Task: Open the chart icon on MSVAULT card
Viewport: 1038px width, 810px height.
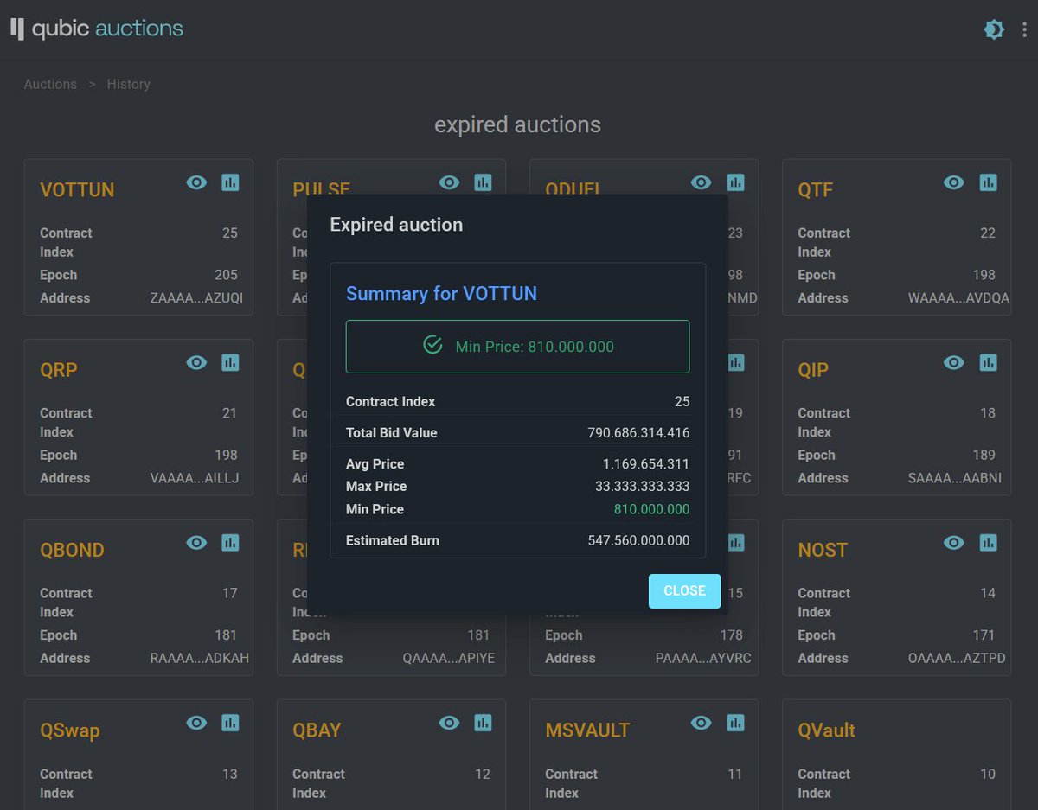Action: coord(735,723)
